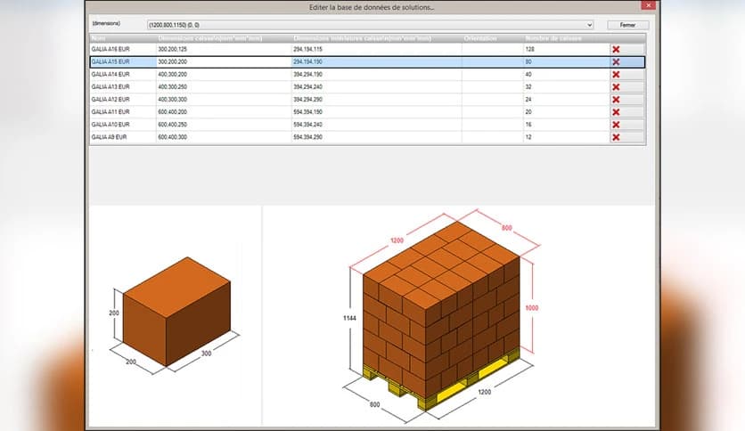Screen dimensions: 745x431
Task: Click the 394,294,290 inner dimensions cell
Action: pyautogui.click(x=376, y=100)
